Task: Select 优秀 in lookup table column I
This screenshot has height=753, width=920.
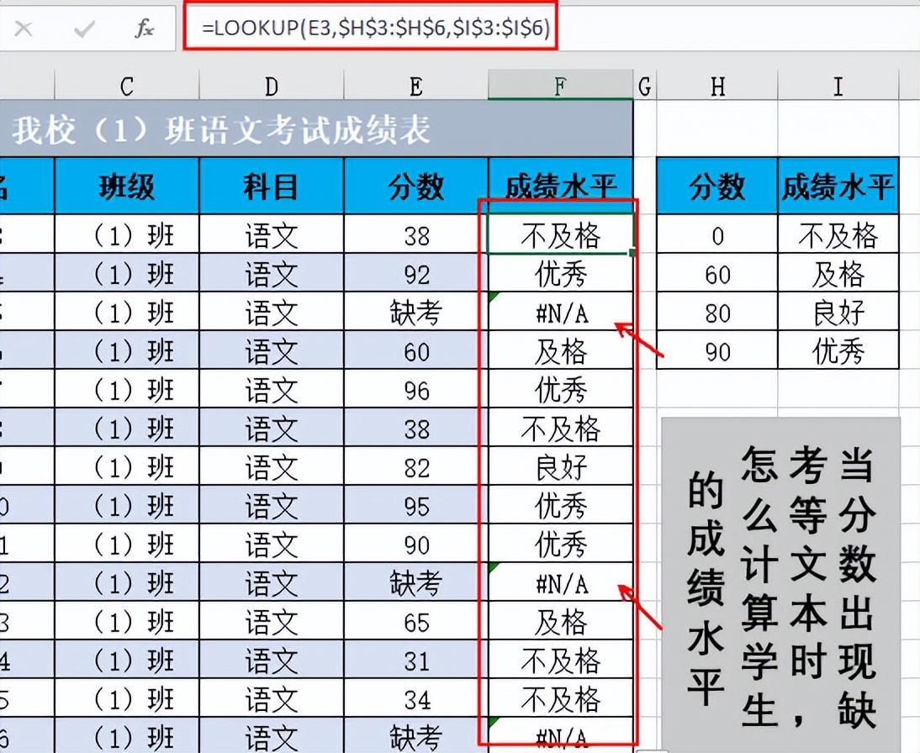Action: click(x=838, y=351)
